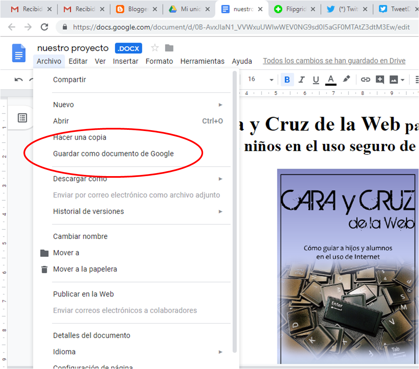Click the blue .DOCX badge

click(128, 48)
